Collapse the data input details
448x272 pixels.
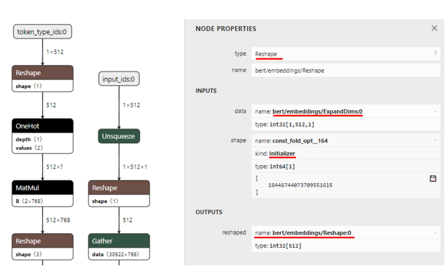(435, 112)
